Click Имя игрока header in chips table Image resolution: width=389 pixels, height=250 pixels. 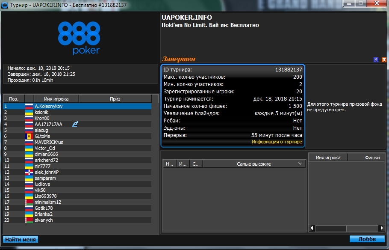328,157
